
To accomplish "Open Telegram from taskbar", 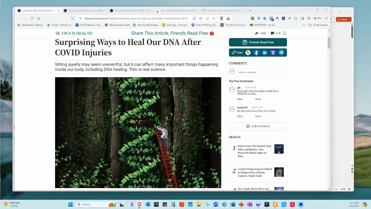I will (x=224, y=204).
